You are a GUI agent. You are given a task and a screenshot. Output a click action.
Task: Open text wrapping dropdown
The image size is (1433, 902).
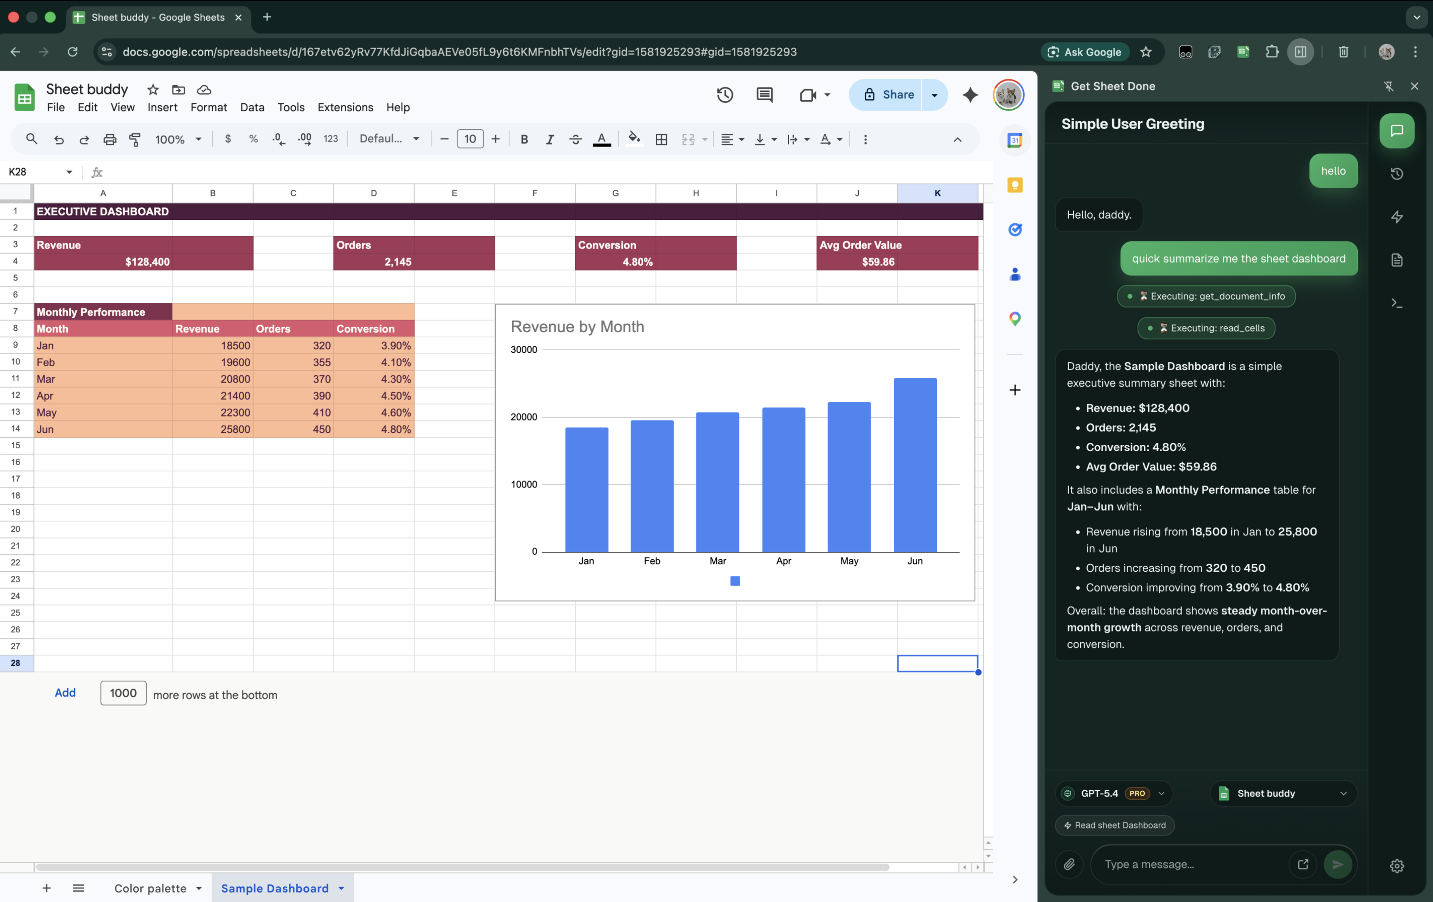798,139
